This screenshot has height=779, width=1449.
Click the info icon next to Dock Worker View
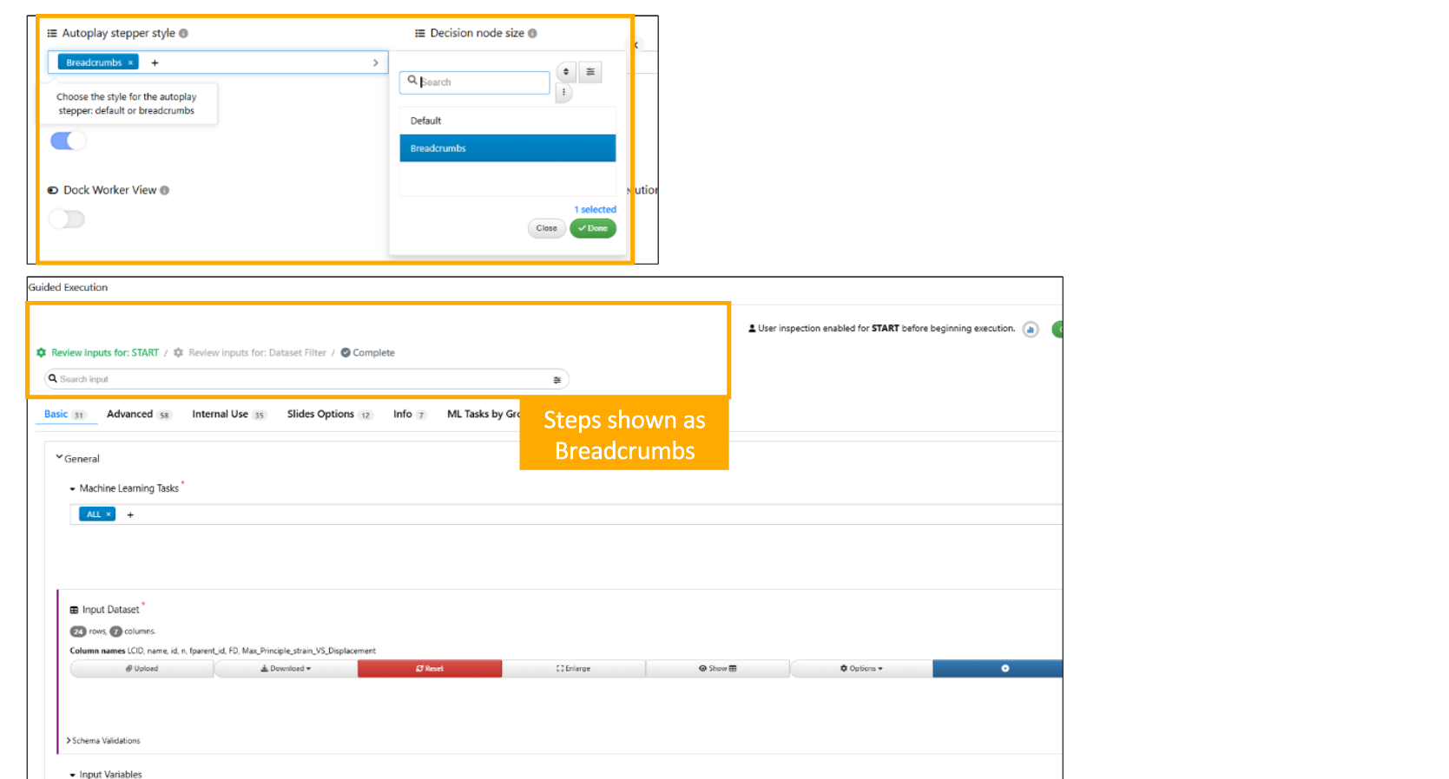(165, 191)
